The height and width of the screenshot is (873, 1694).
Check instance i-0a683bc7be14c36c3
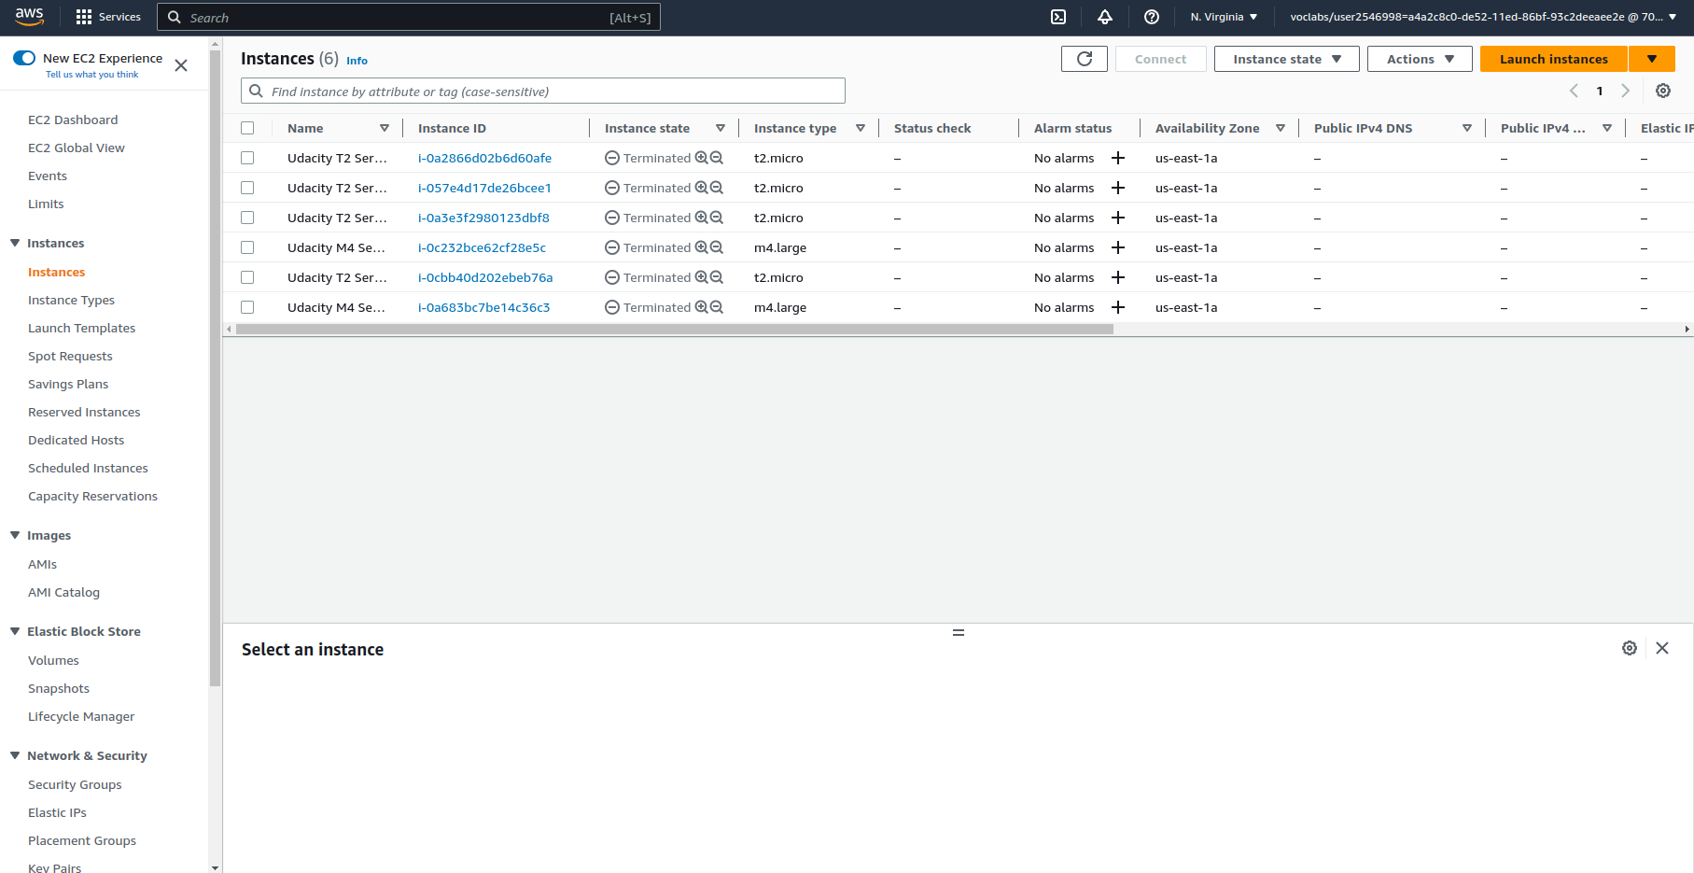tap(247, 307)
